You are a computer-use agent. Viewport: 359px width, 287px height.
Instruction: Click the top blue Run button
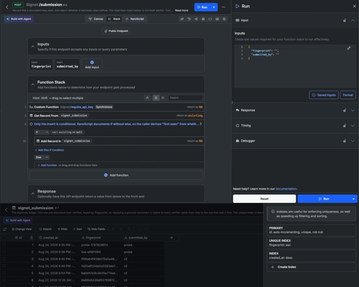(x=203, y=7)
